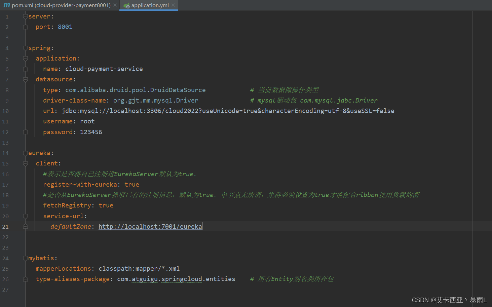Click the 'spring' key
492x307 pixels.
pyautogui.click(x=39, y=48)
